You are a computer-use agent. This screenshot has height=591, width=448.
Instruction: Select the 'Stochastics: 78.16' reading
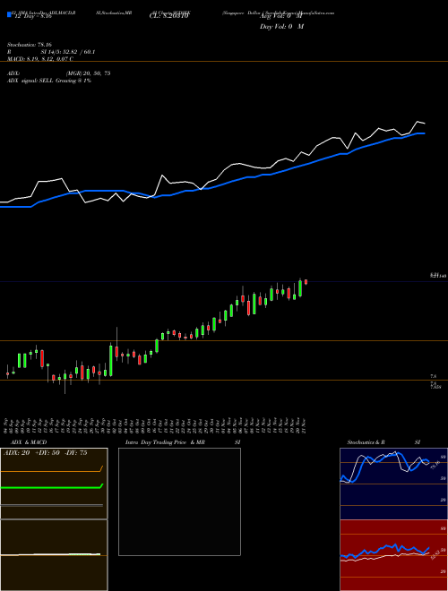coord(30,45)
